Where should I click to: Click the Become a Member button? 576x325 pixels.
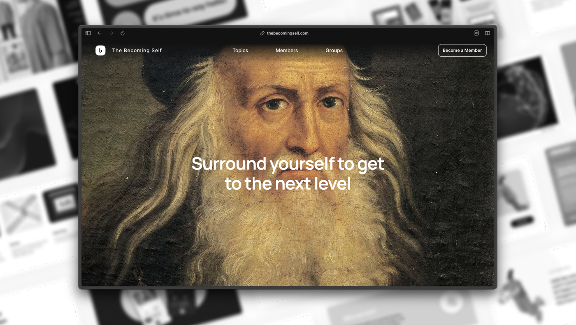click(462, 50)
